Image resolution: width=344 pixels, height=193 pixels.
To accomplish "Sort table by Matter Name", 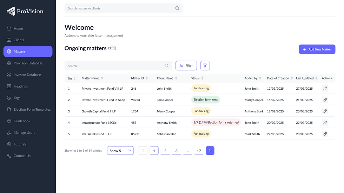I will pos(102,78).
